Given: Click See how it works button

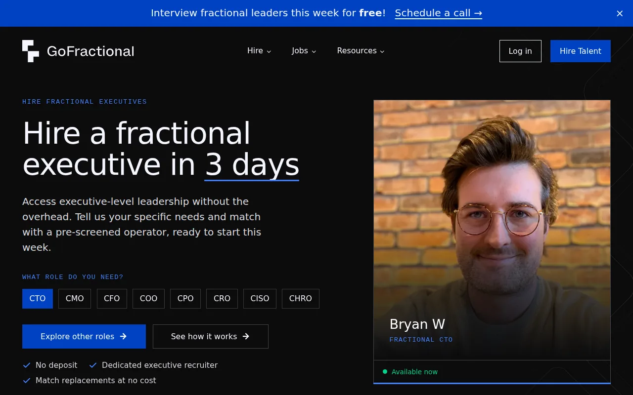Looking at the screenshot, I should (211, 336).
